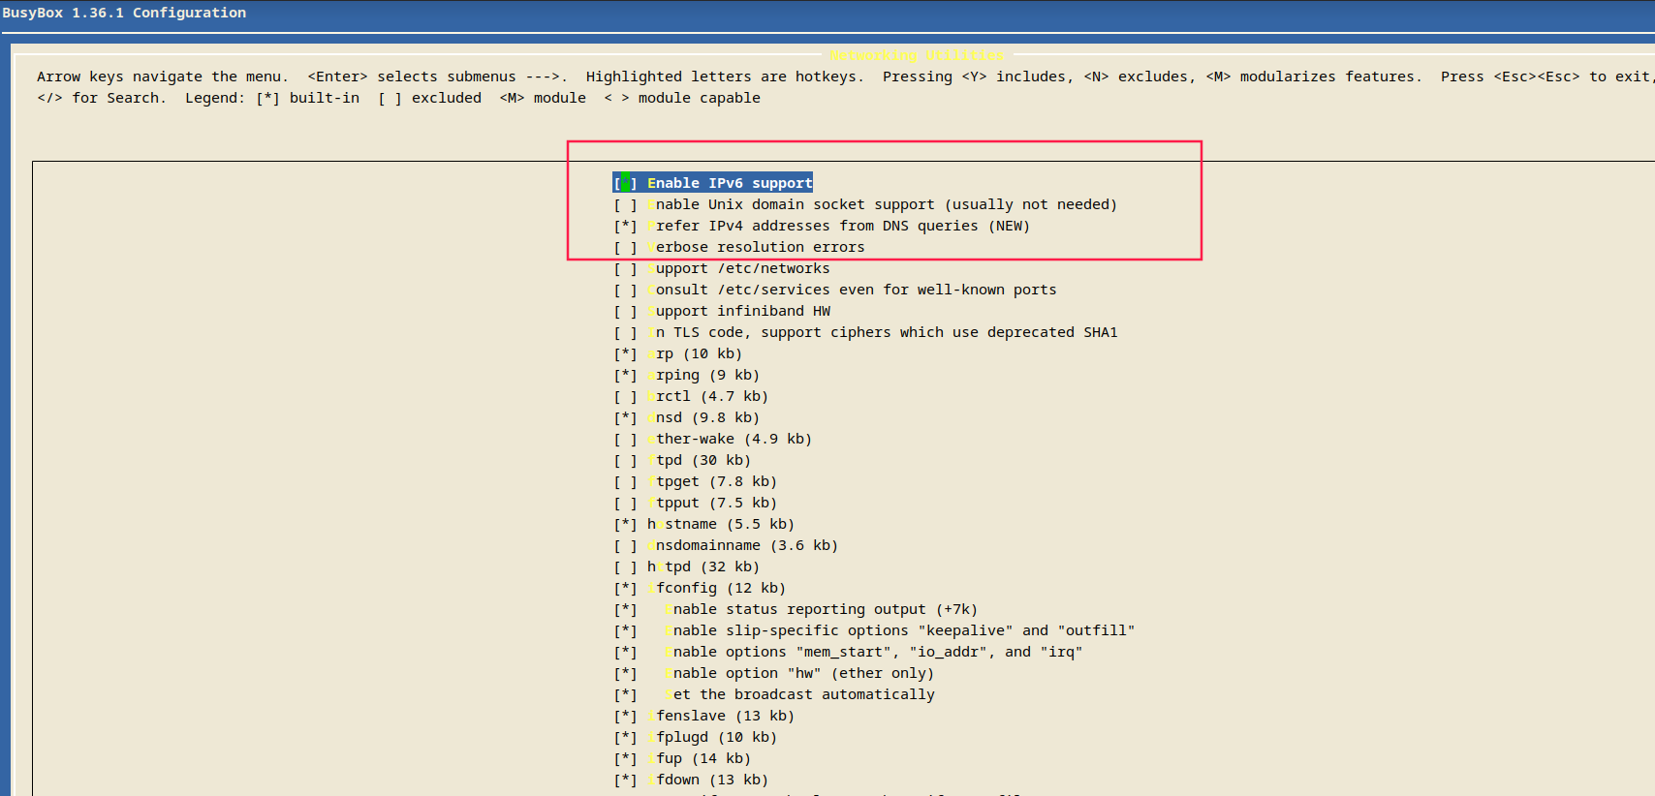Enable the ftpget (7.8 kb) applet
The height and width of the screenshot is (796, 1655).
tap(696, 481)
